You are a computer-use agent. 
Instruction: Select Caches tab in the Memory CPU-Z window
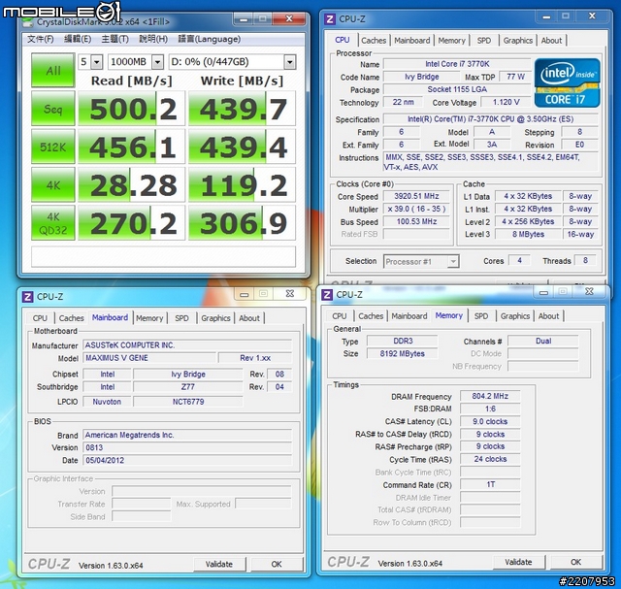click(371, 316)
